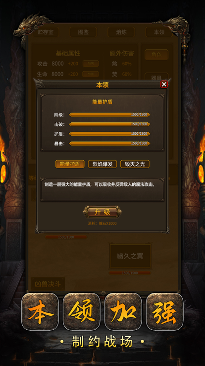Viewport: 205px width, 366px height.
Task: Click the 暴击 progress bar
Action: point(109,143)
